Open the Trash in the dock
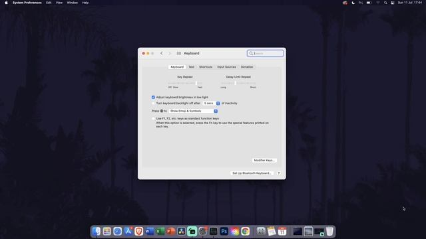Viewport: 426px width, 239px height. [329, 232]
